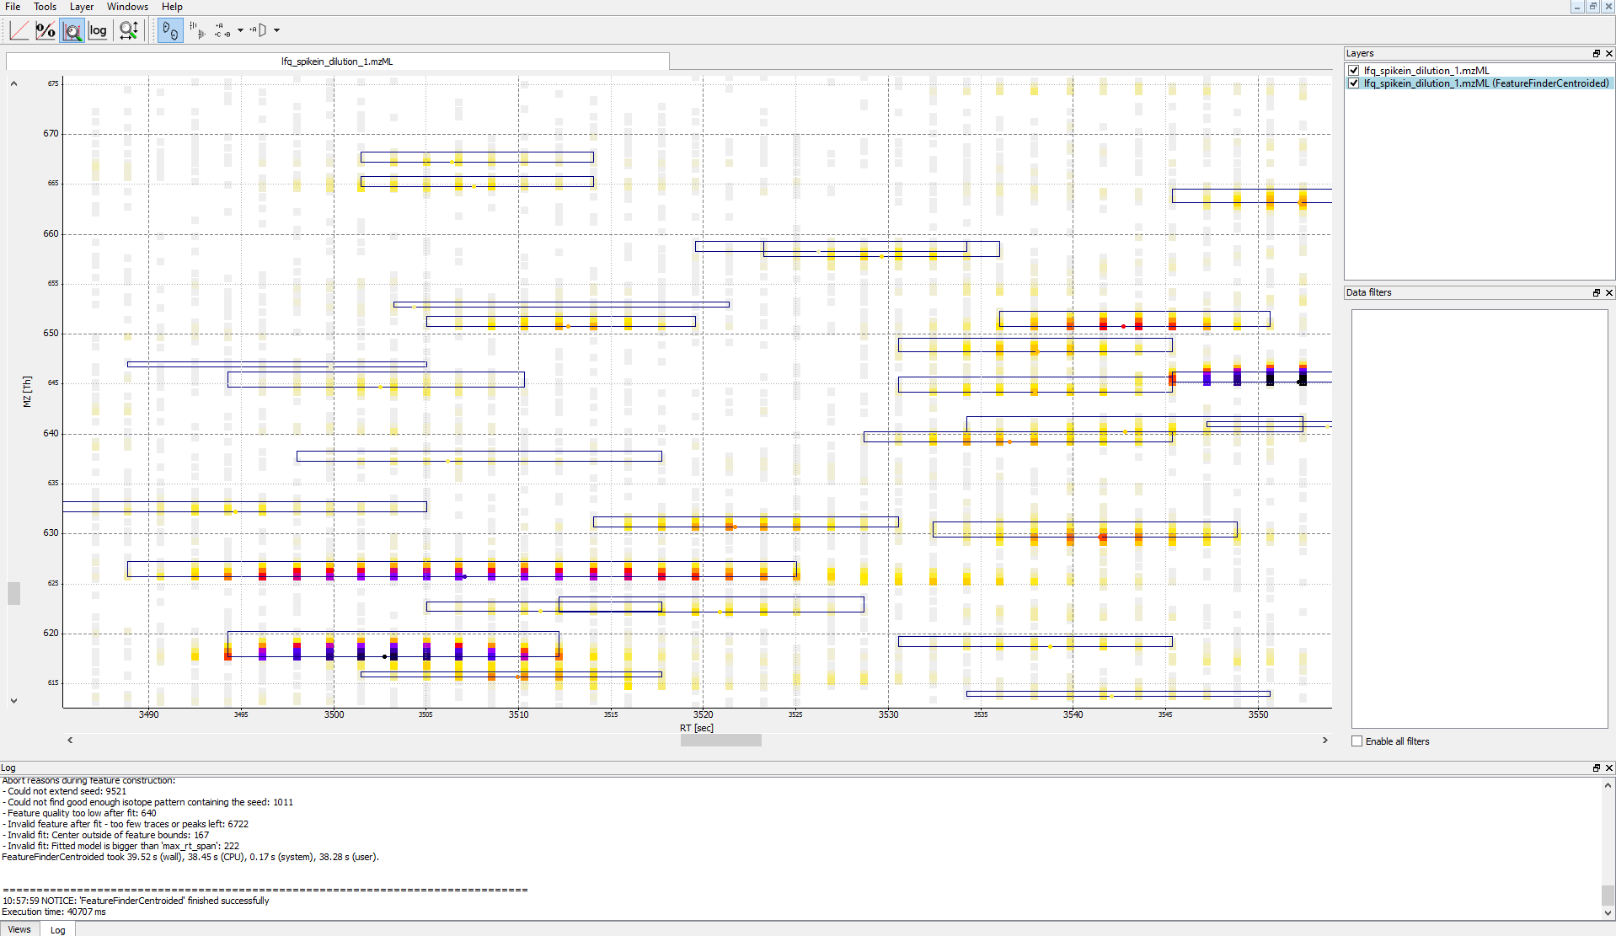Toggle feature identifier labels icon

pyautogui.click(x=222, y=30)
